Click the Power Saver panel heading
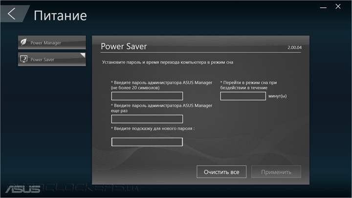The height and width of the screenshot is (198, 352). tap(124, 46)
